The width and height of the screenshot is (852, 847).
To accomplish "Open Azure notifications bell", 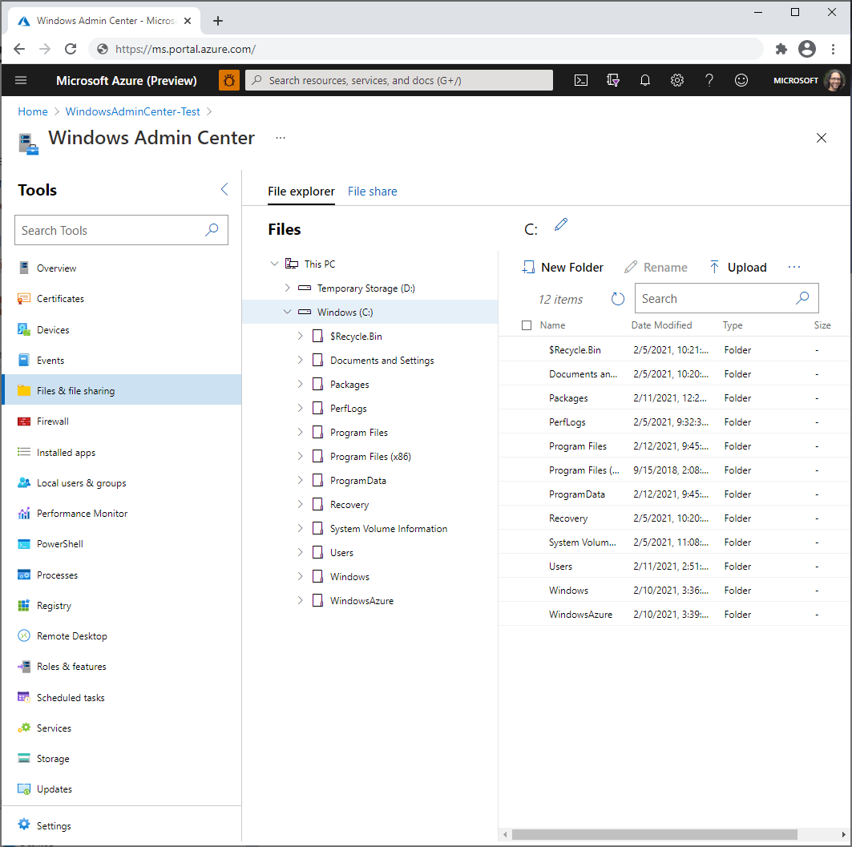I will [x=644, y=80].
